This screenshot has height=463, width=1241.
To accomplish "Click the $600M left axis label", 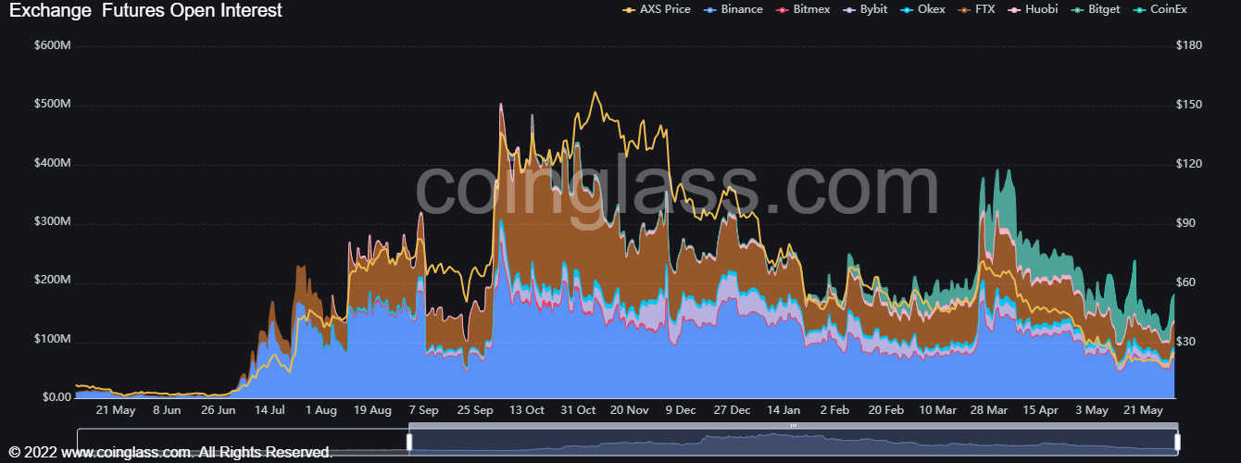I will tap(52, 45).
